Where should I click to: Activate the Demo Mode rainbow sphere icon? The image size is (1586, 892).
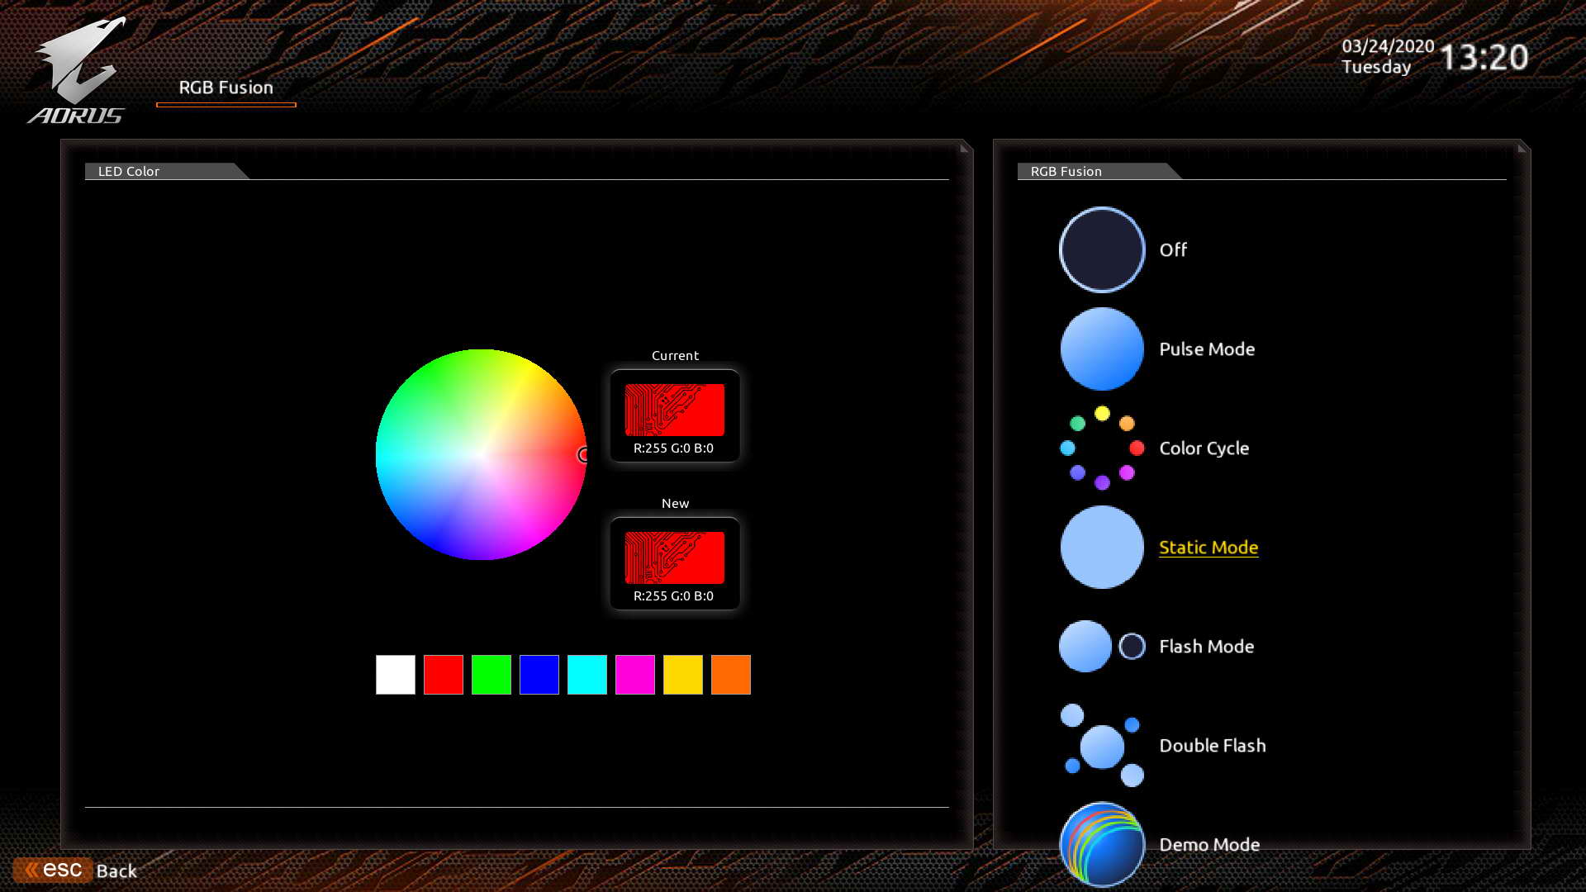1102,843
